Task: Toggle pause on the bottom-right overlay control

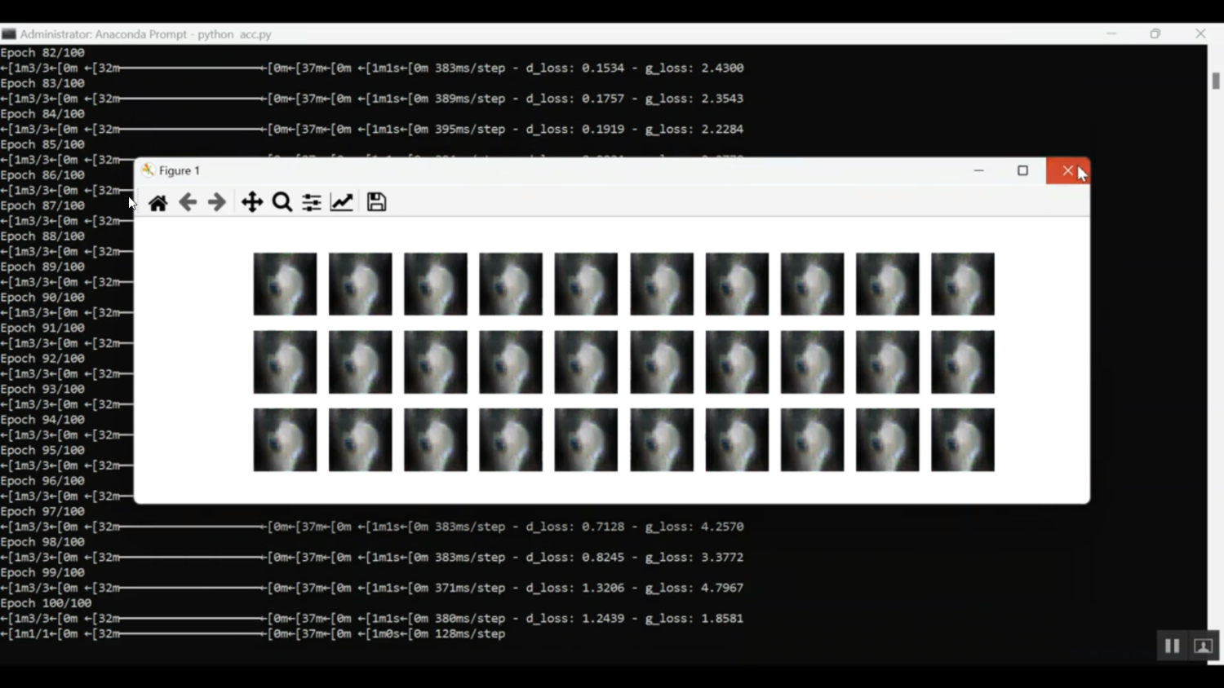Action: point(1172,646)
